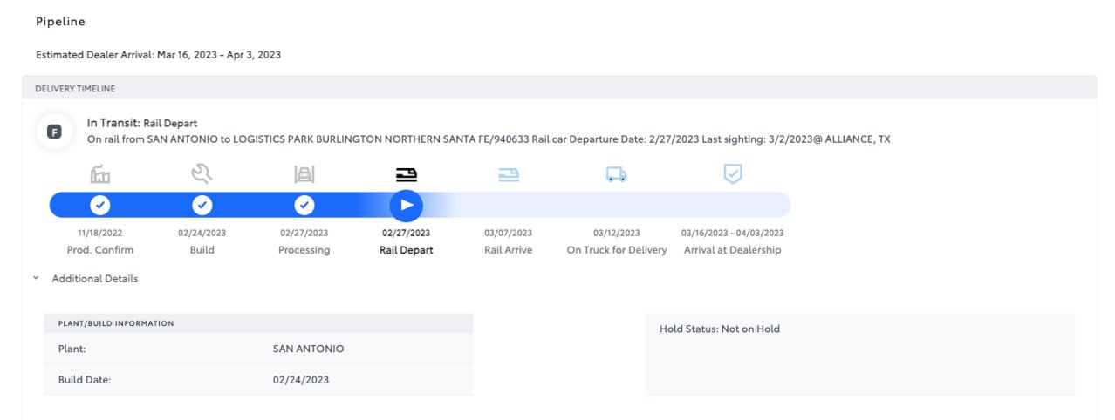
Task: Click the Build checkmark on progress bar
Action: (202, 206)
